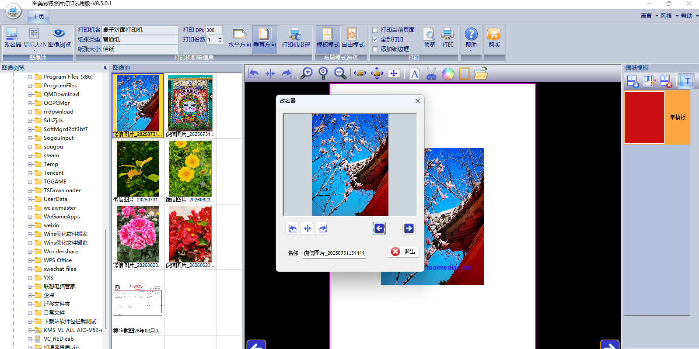Screen dimensions: 699x349
Task: Go to previous image in renamer dialog
Action: tap(379, 228)
